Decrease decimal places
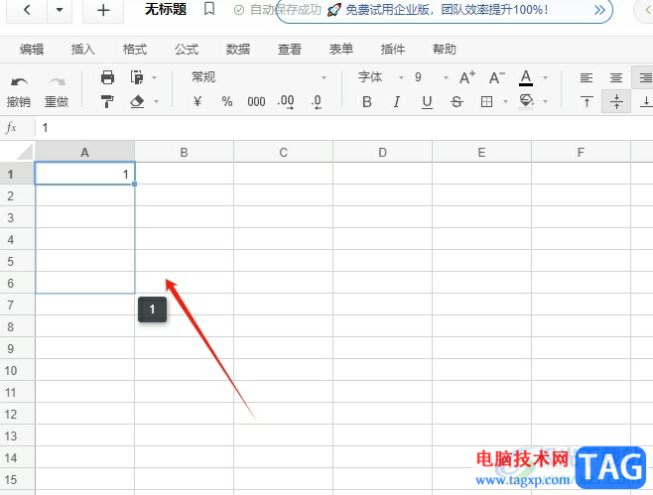This screenshot has height=495, width=653. (x=317, y=101)
